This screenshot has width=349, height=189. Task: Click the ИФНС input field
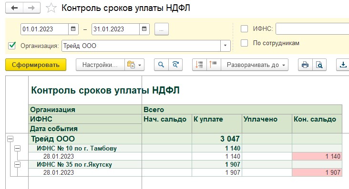click(x=312, y=29)
